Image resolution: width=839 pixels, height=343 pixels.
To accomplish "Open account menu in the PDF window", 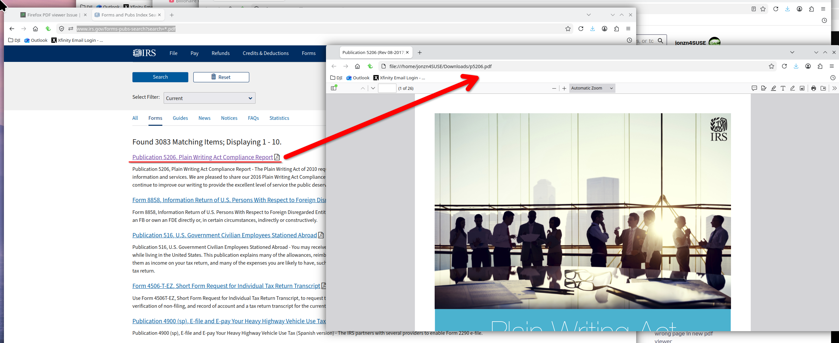I will (x=808, y=66).
